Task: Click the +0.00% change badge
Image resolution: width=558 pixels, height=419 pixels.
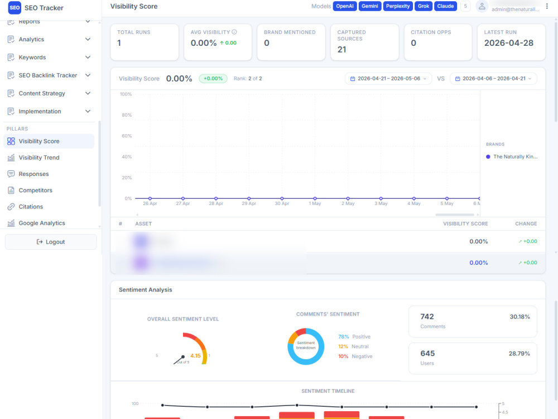Action: pyautogui.click(x=213, y=78)
